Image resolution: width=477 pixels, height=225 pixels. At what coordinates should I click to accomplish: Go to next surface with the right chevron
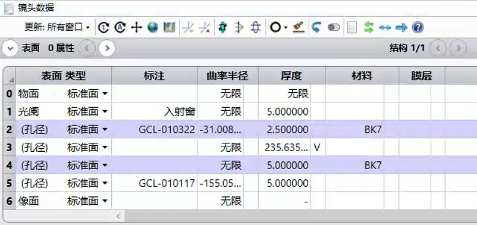pyautogui.click(x=107, y=48)
